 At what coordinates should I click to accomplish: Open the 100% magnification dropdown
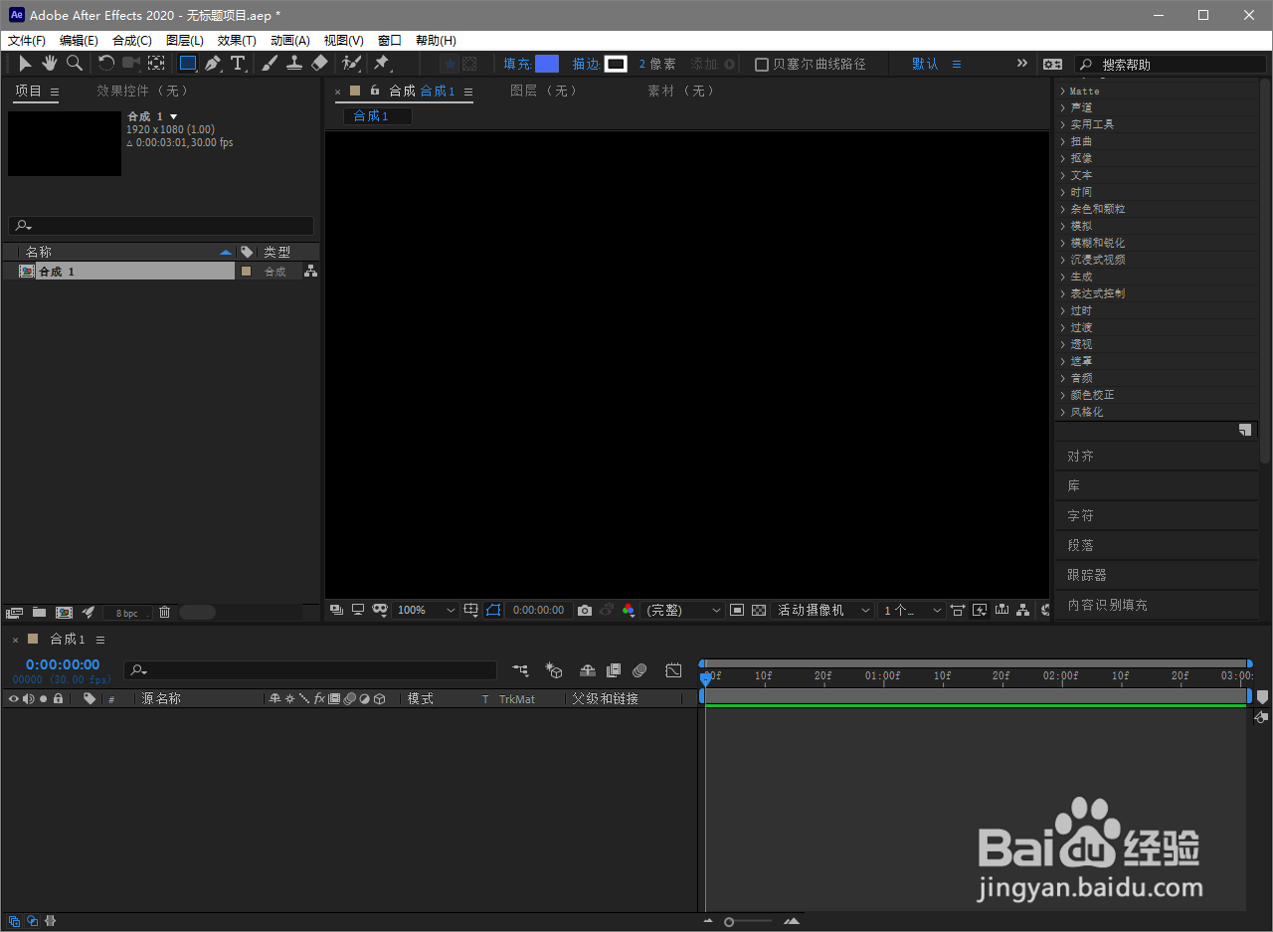(x=426, y=610)
